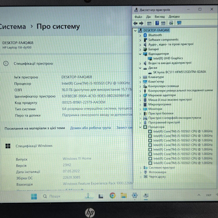Click the lighthouse widget icon in taskbar

88,196
